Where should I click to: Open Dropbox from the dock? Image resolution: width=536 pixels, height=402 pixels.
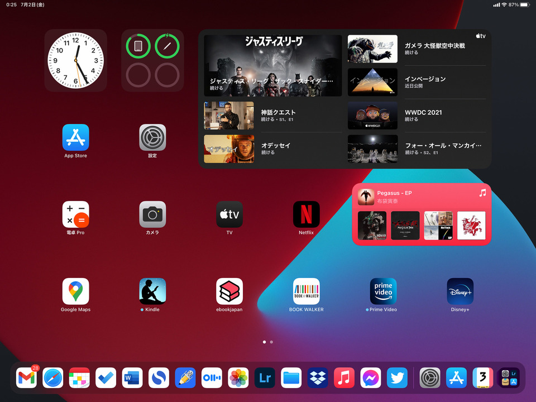318,378
